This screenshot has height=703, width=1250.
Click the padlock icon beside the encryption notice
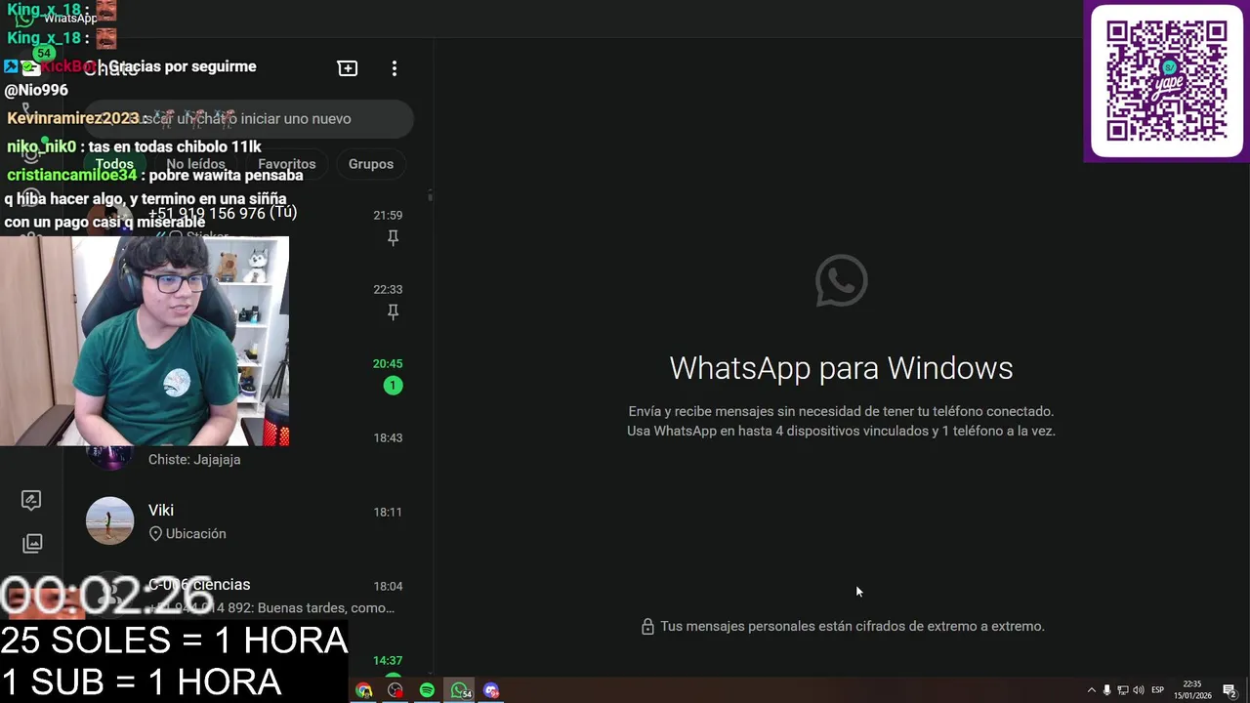point(647,627)
